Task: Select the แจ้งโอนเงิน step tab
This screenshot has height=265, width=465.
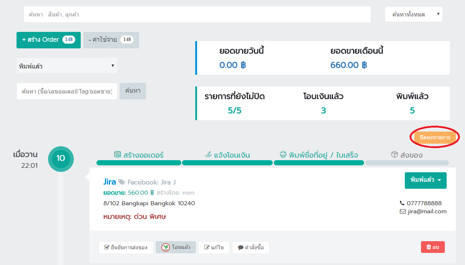Action: click(232, 155)
